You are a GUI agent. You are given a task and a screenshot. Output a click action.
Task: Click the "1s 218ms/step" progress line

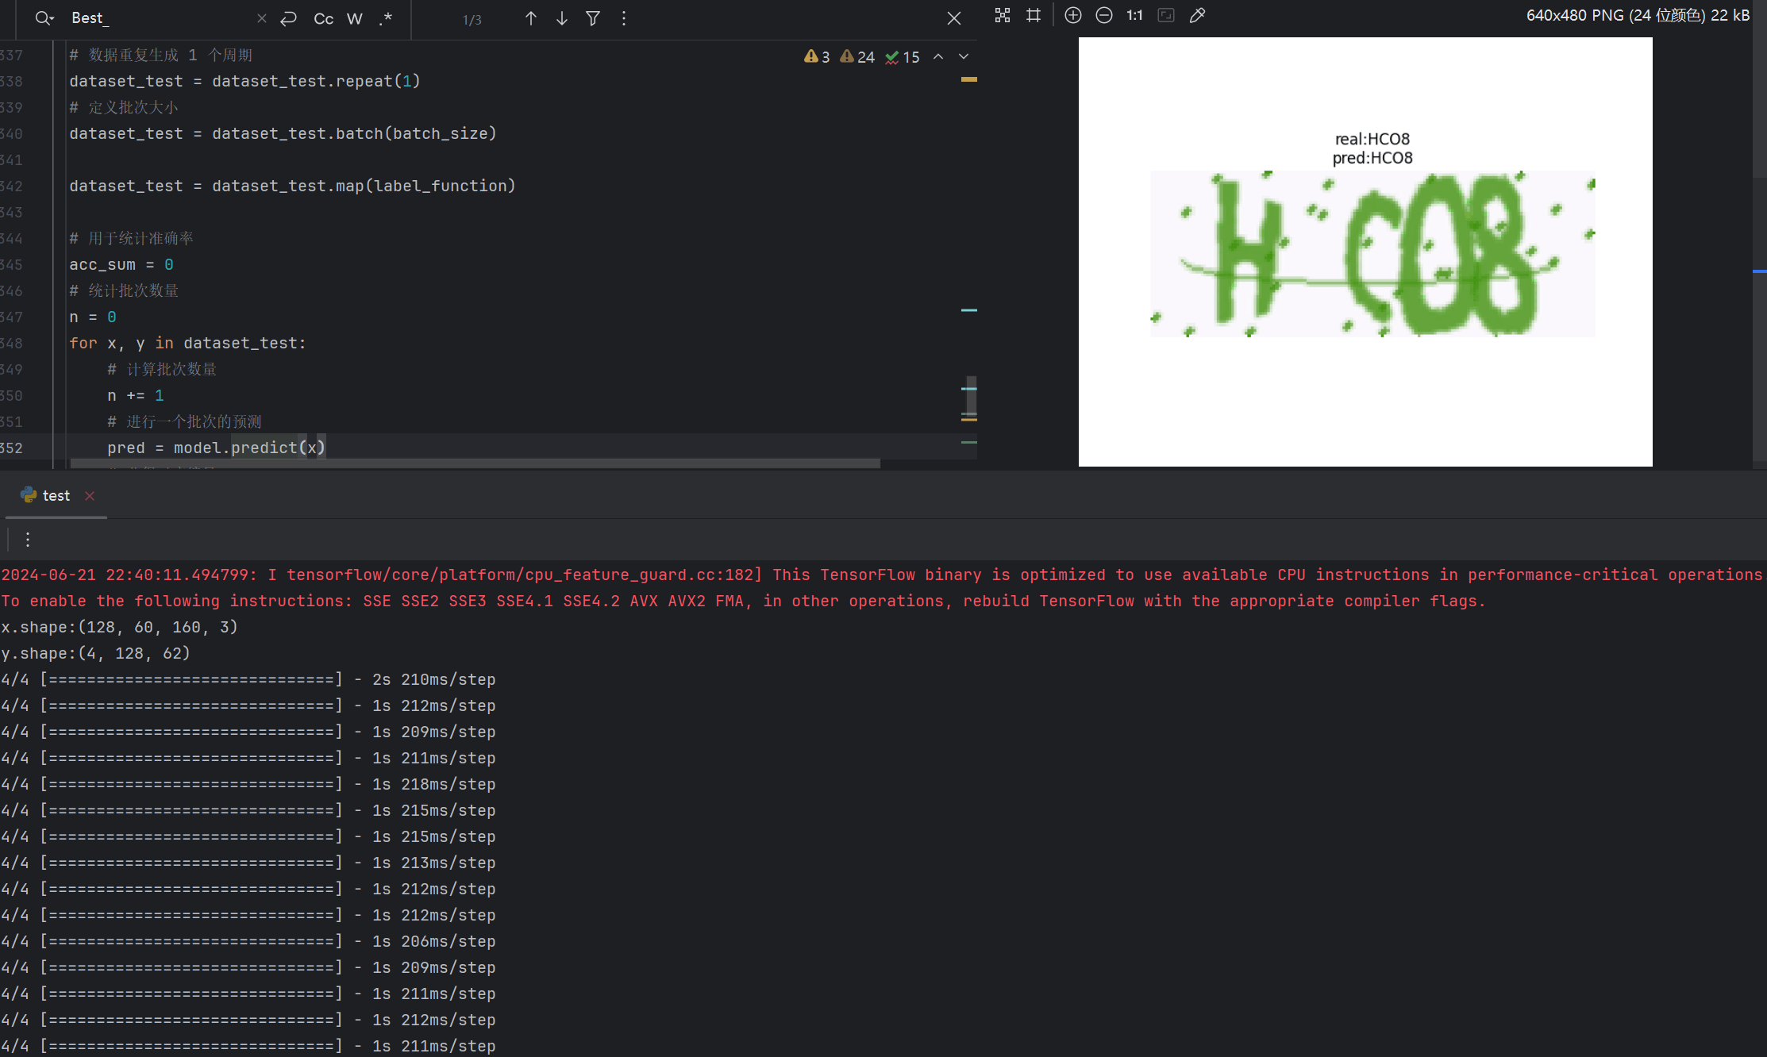(248, 784)
